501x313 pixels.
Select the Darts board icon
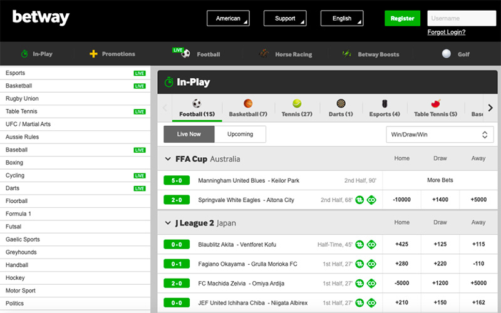point(341,103)
